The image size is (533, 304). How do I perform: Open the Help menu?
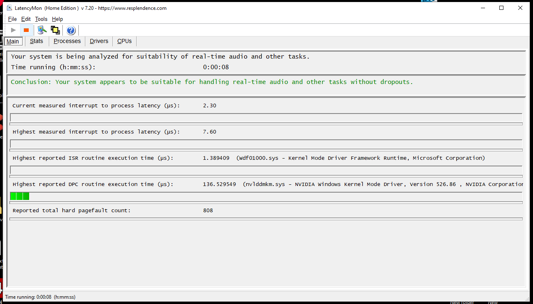pyautogui.click(x=57, y=19)
